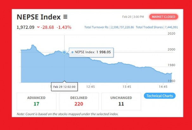Open the Technical Charts button
192x130 pixels.
[x=159, y=96]
